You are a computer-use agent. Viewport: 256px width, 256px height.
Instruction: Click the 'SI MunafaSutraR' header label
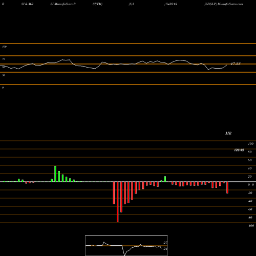tap(63, 4)
